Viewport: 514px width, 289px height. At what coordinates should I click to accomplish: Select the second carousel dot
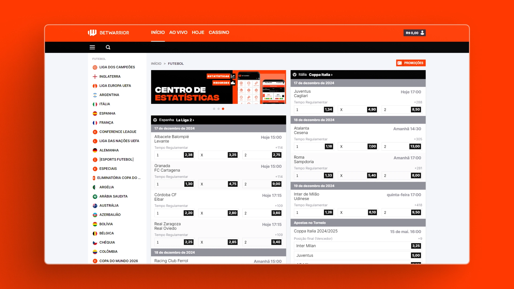218,109
